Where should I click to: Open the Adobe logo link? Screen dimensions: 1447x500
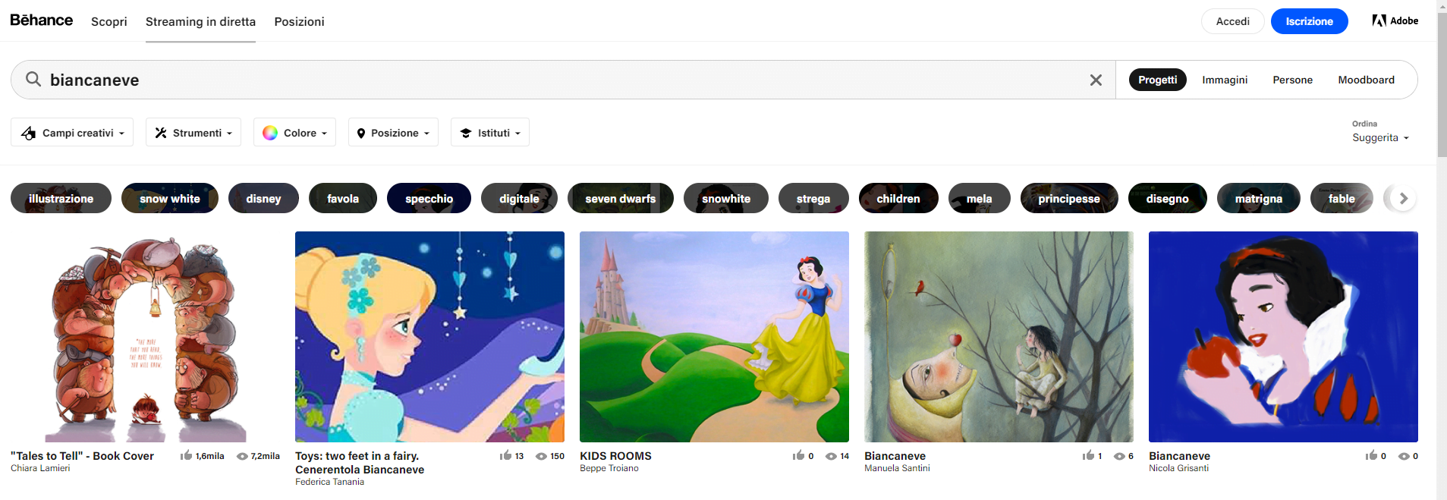1395,21
